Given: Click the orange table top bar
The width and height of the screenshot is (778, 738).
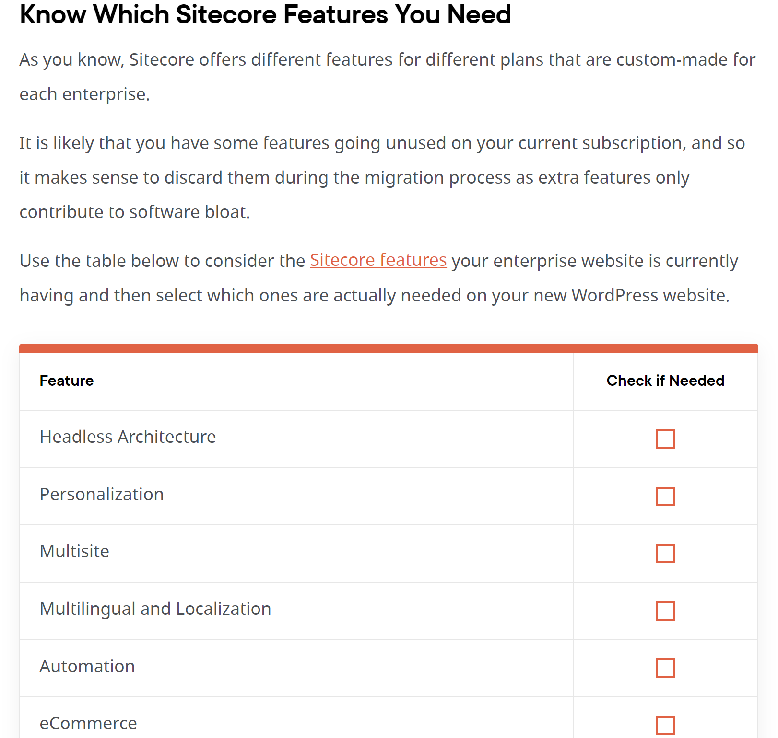Looking at the screenshot, I should [x=389, y=348].
